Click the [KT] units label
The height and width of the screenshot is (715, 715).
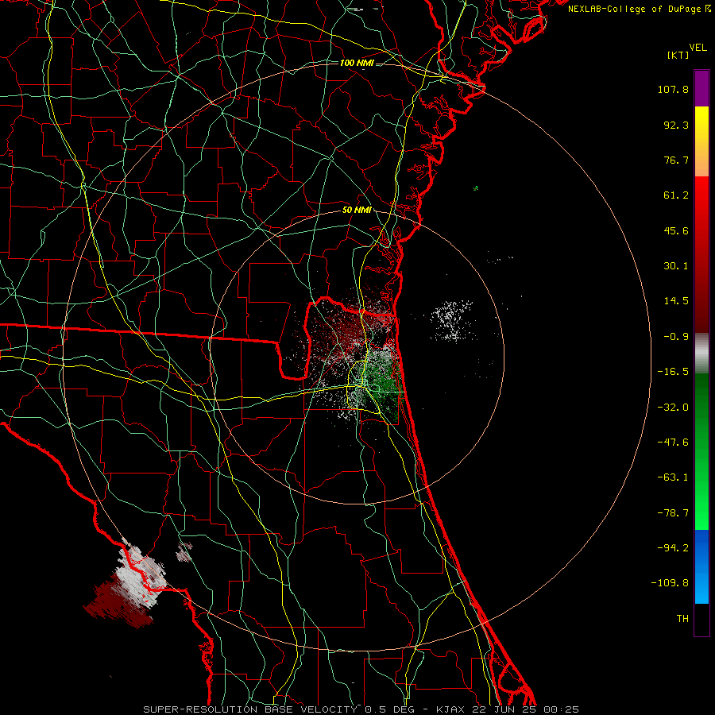pyautogui.click(x=678, y=55)
